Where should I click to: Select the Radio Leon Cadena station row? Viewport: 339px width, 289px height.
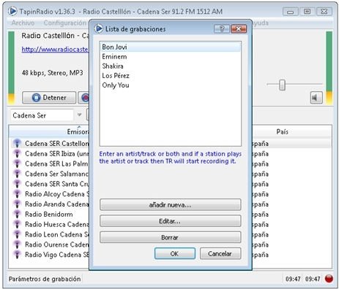[49, 234]
